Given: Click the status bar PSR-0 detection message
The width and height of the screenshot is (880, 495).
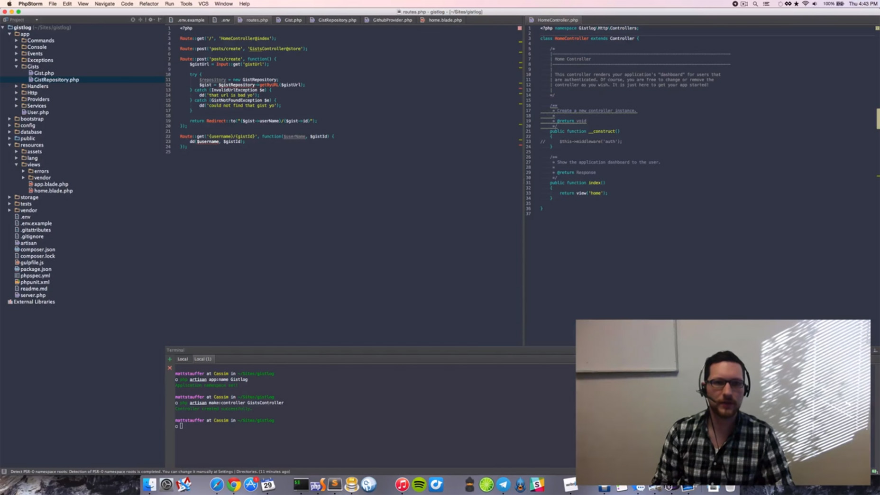Looking at the screenshot, I should click(150, 472).
